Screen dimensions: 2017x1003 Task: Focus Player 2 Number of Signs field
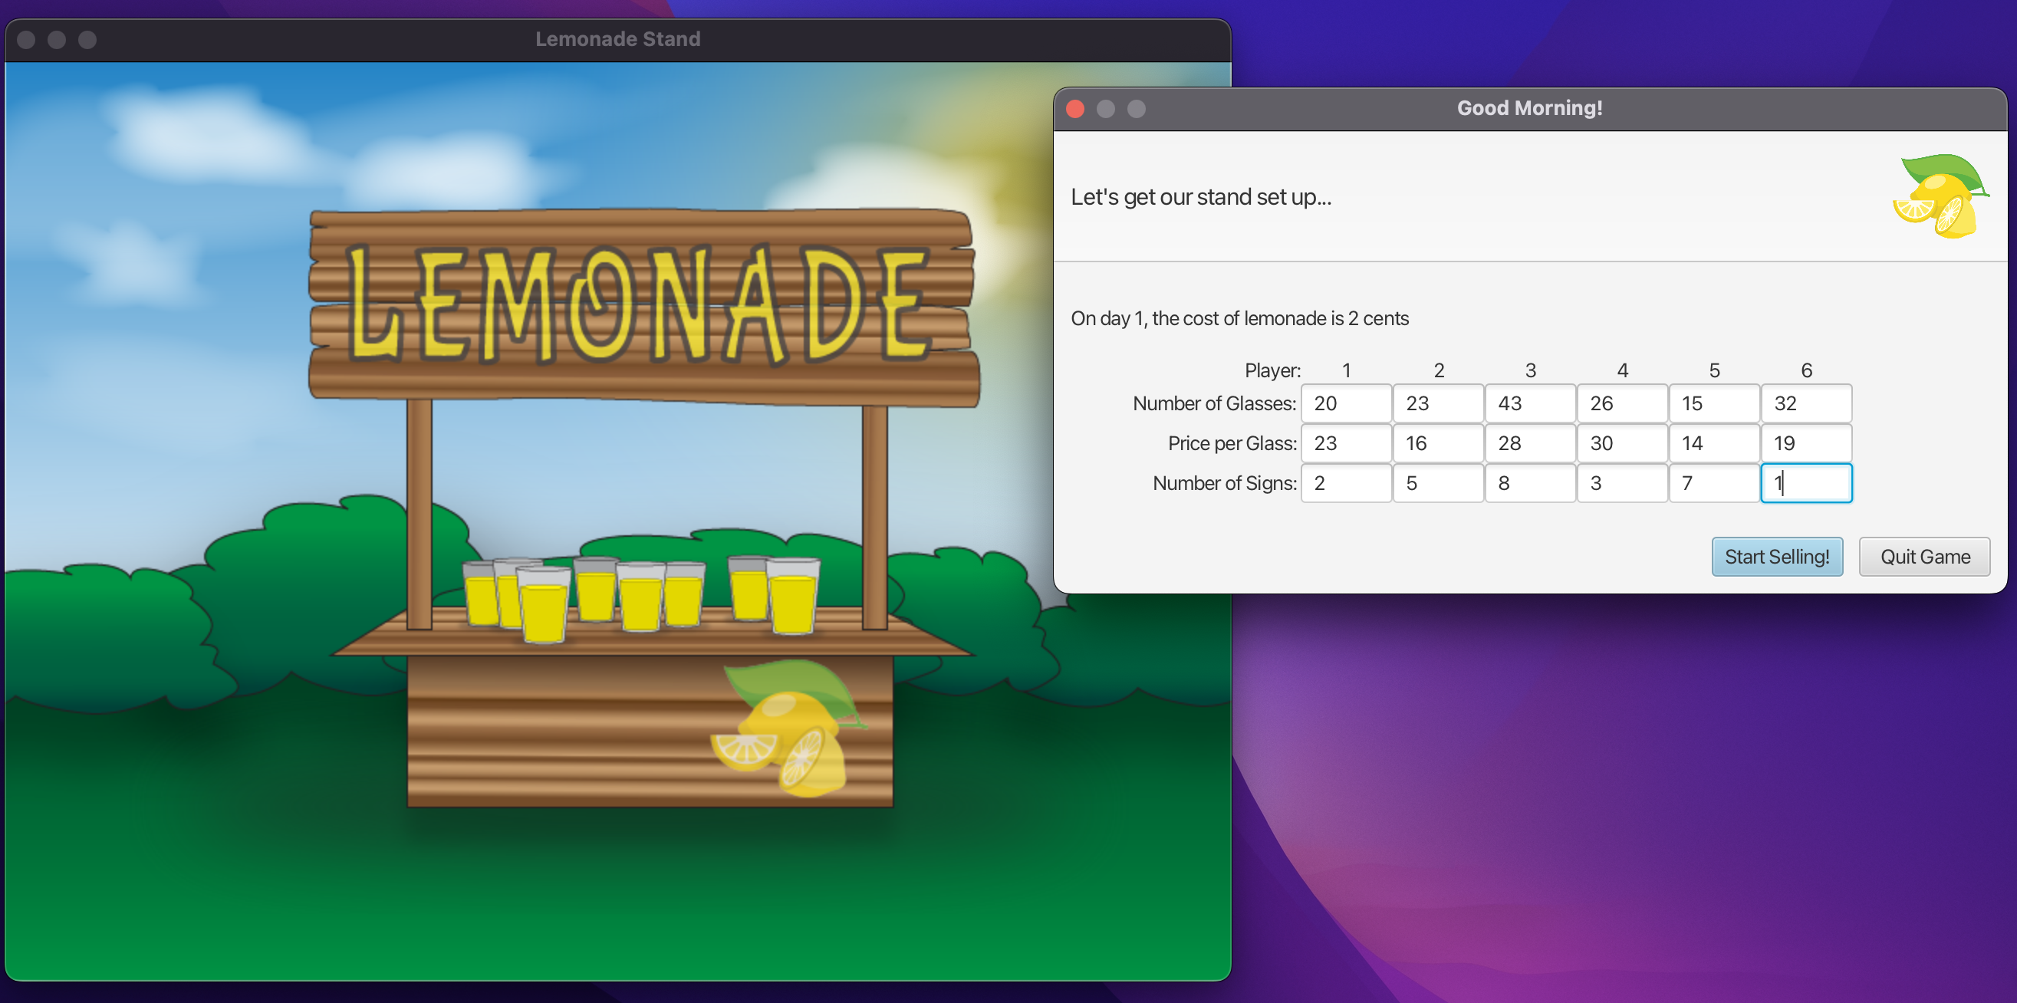click(x=1439, y=483)
